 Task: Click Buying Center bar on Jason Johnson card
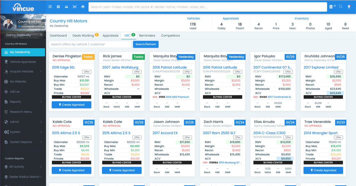(x=172, y=163)
